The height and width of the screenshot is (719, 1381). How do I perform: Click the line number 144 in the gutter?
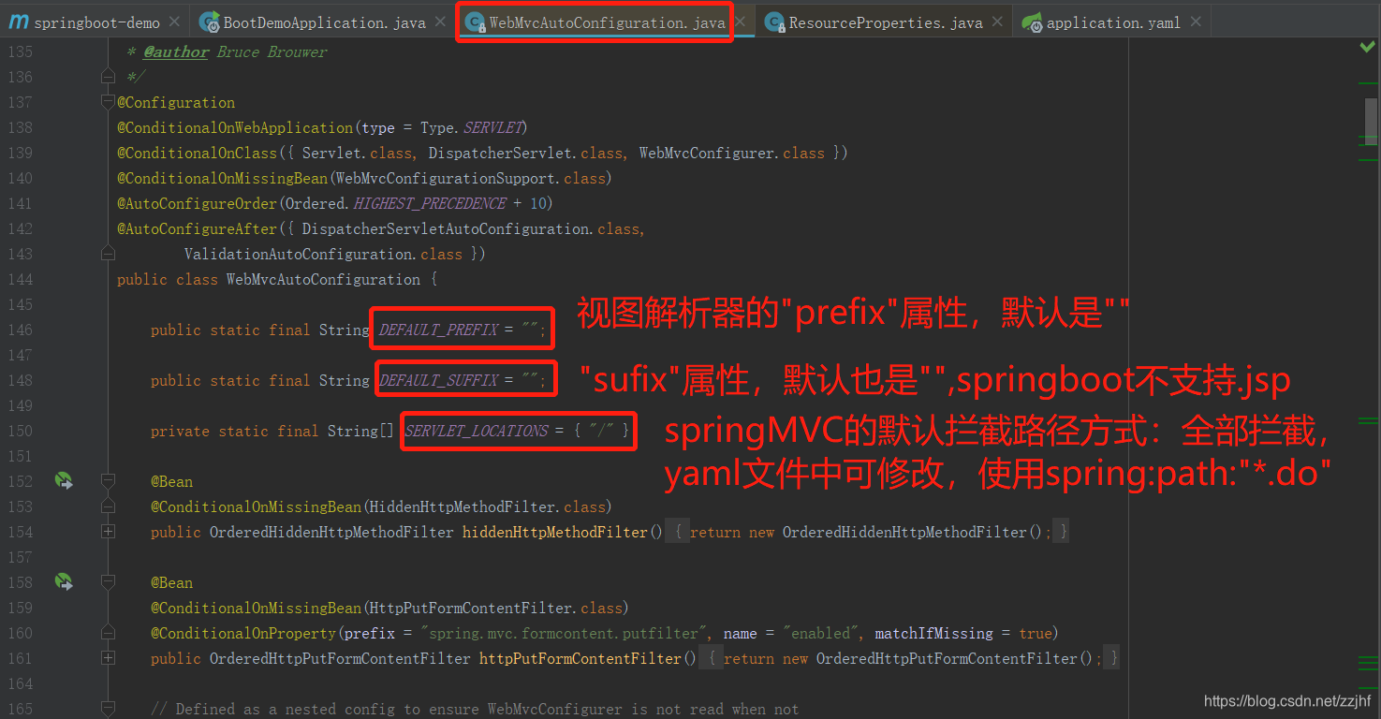pos(20,279)
